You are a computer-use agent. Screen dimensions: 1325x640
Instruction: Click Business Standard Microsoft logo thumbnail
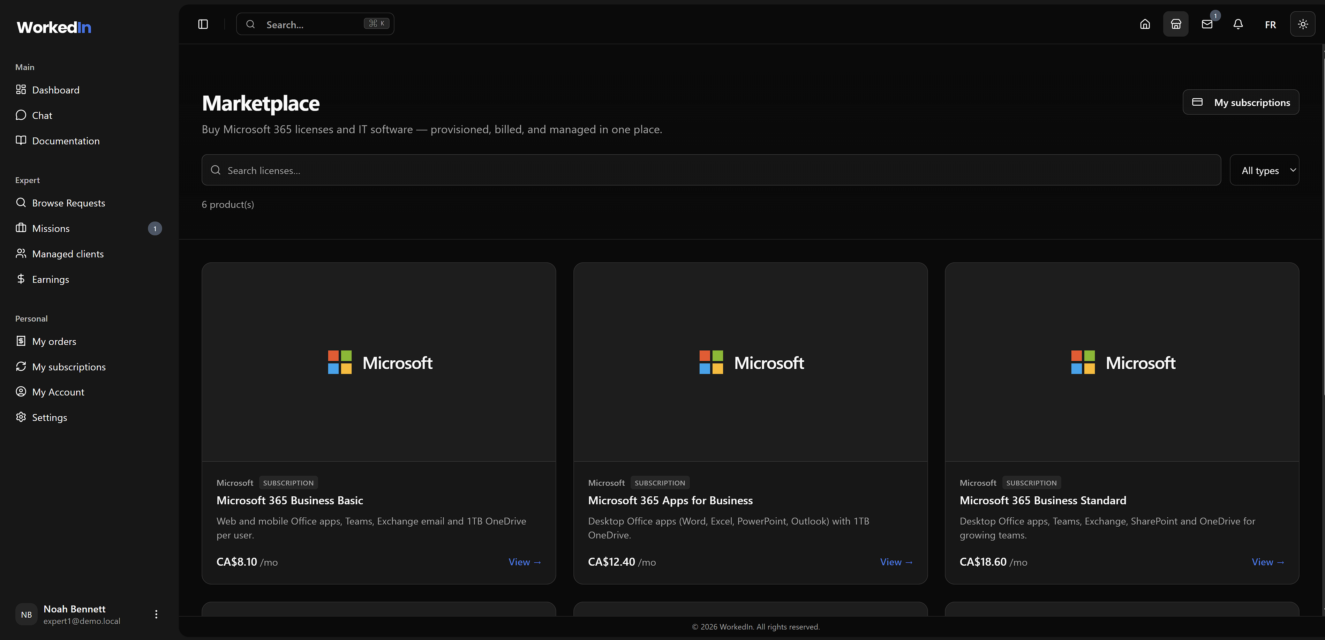(x=1122, y=362)
